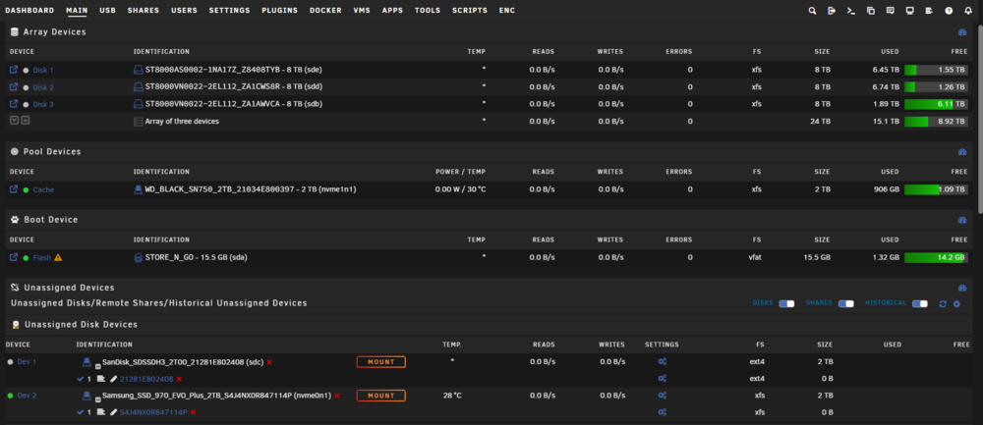This screenshot has height=425, width=983.
Task: Open the notifications bell icon
Action: [968, 11]
